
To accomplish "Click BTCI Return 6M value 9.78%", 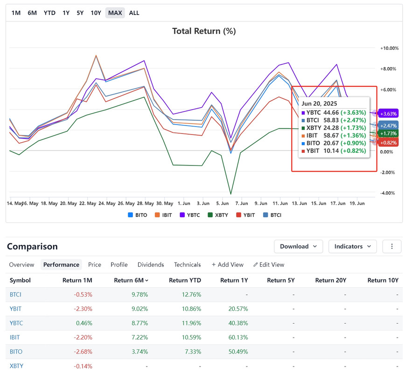I will 139,295.
